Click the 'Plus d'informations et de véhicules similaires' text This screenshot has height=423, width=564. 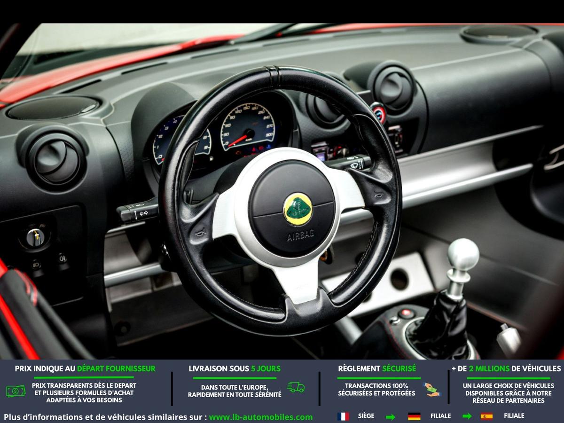[105, 417]
